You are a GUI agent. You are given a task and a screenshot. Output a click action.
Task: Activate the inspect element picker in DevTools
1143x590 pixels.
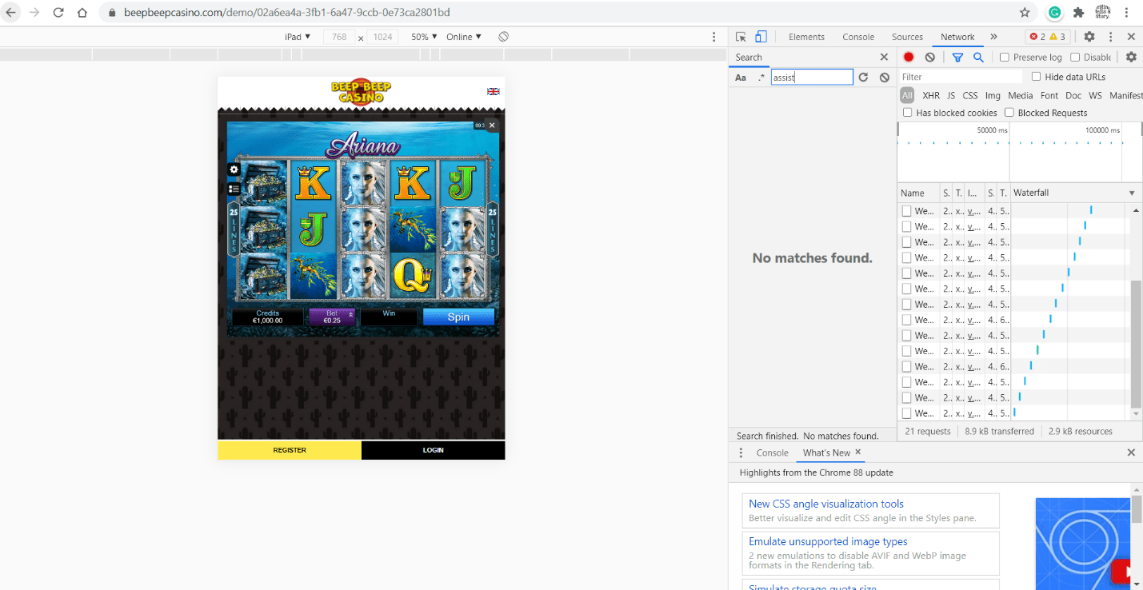[741, 37]
